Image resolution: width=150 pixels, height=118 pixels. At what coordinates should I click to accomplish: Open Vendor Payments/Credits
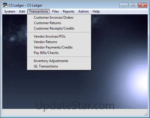[x=59, y=47]
